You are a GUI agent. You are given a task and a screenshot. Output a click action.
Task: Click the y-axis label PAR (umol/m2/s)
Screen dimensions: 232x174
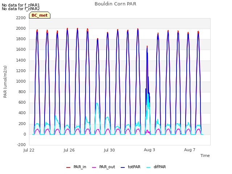[x=5, y=82]
